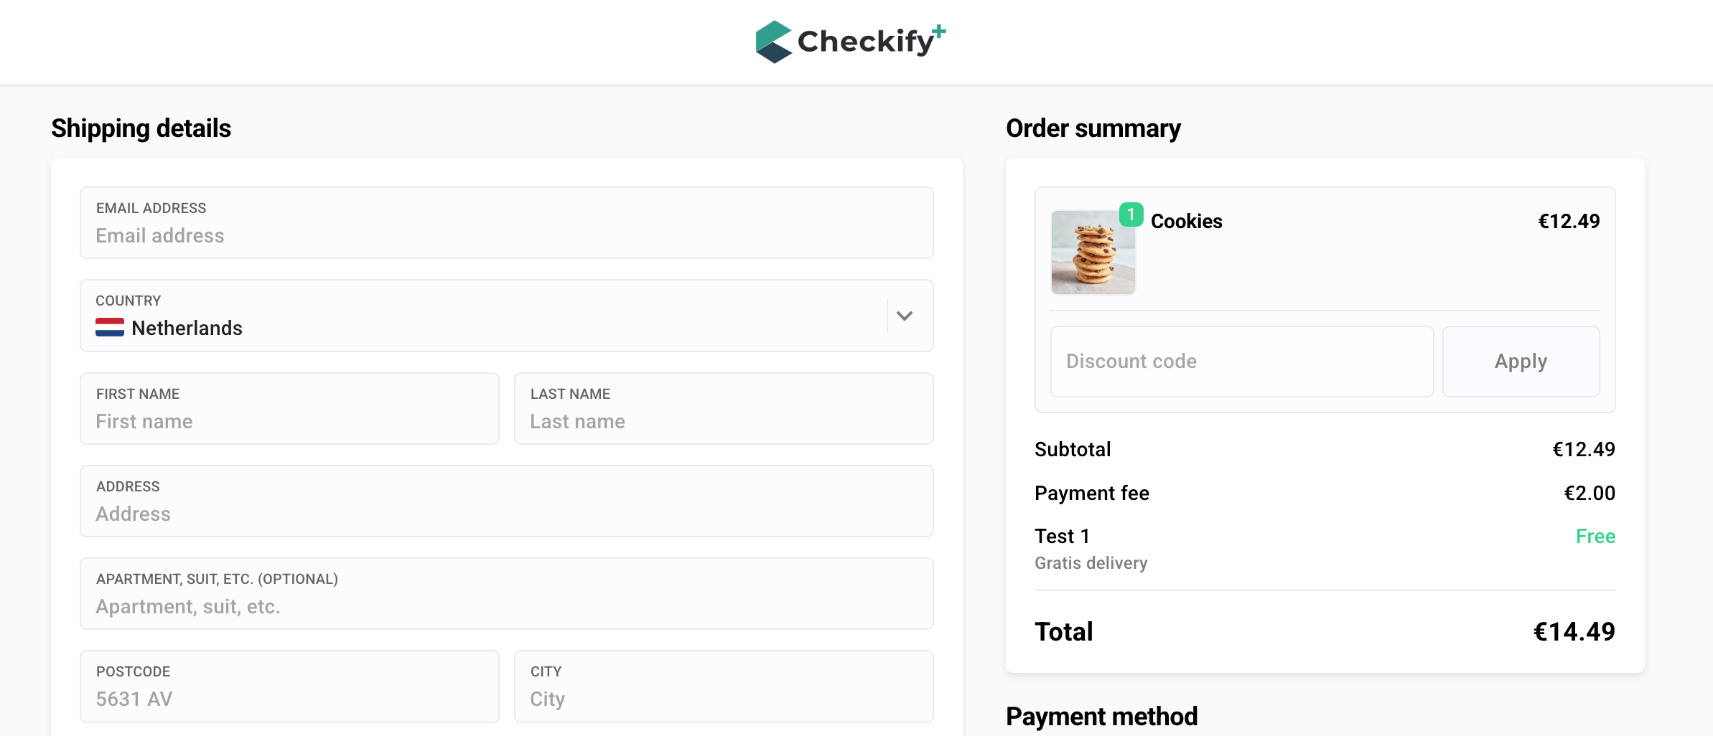Click the Postcode input field
The width and height of the screenshot is (1713, 736).
tap(289, 699)
